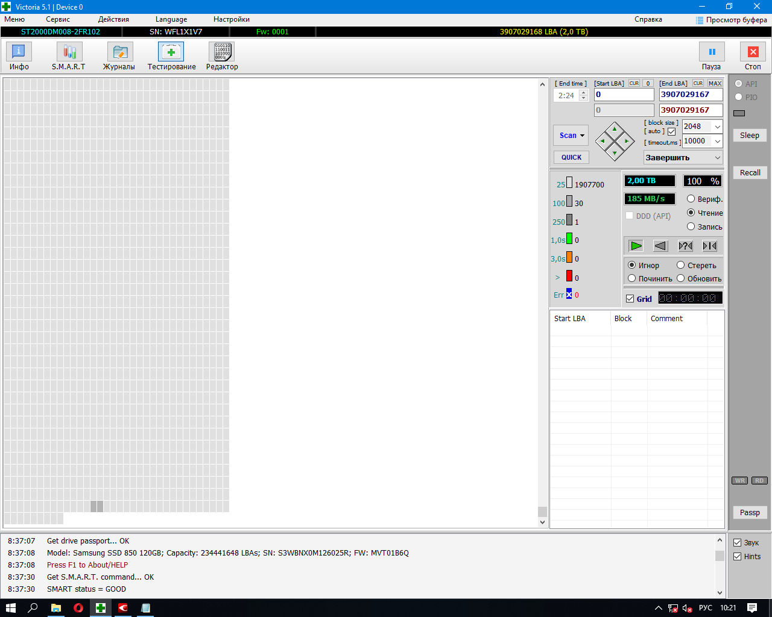Disable the Звук sound checkbox
This screenshot has height=617, width=772.
(x=737, y=543)
